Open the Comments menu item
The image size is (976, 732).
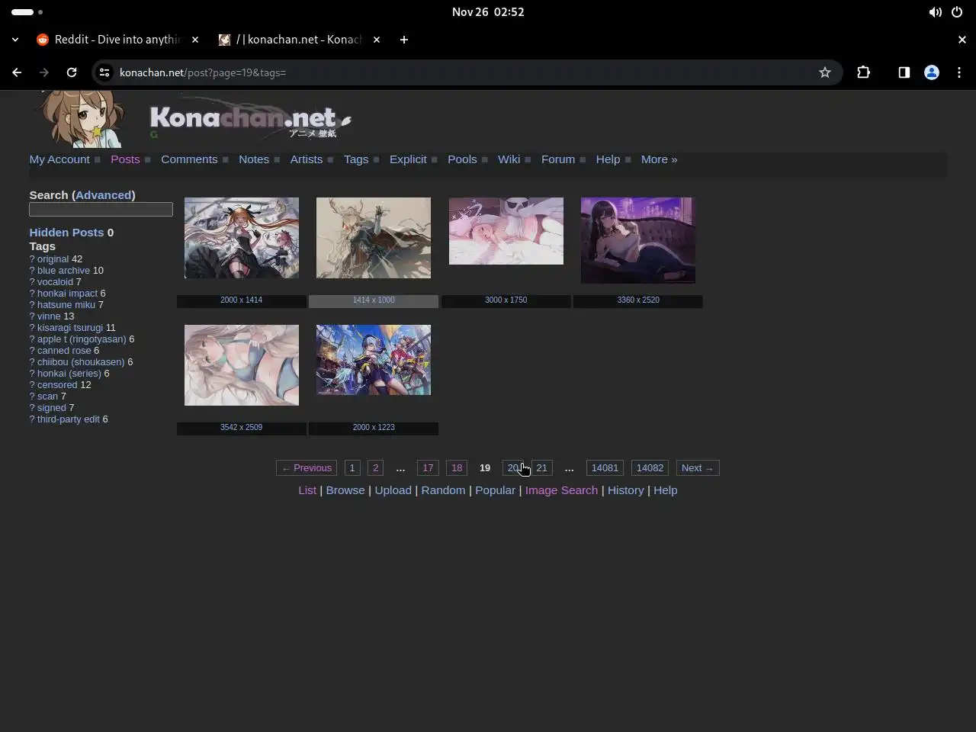point(189,159)
